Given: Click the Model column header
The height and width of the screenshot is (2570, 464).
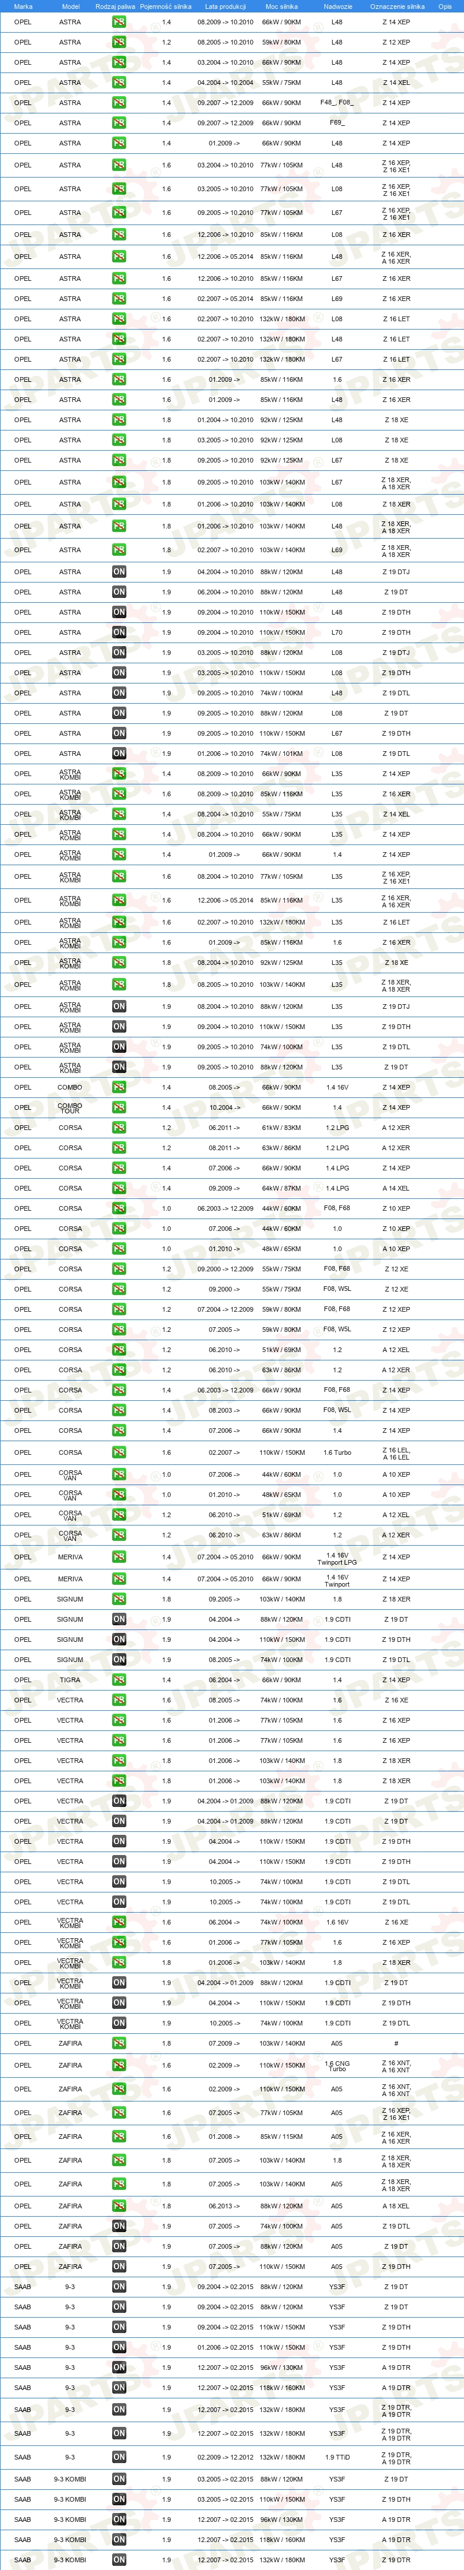Looking at the screenshot, I should point(70,6).
